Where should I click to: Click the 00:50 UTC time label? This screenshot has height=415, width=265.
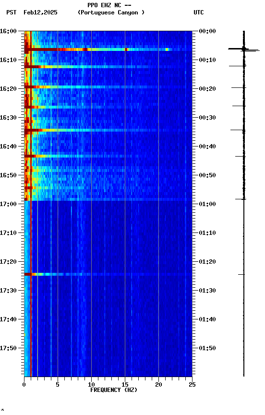[207, 175]
